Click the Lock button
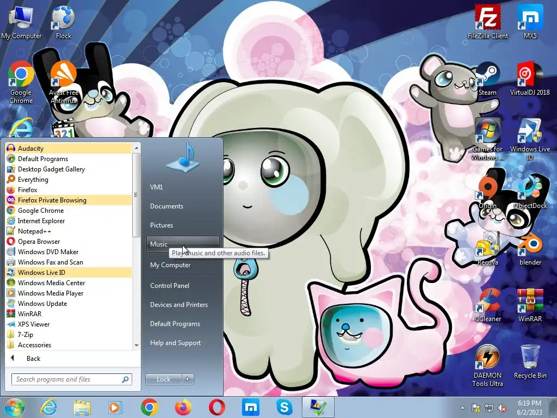The width and height of the screenshot is (557, 418). 163,379
